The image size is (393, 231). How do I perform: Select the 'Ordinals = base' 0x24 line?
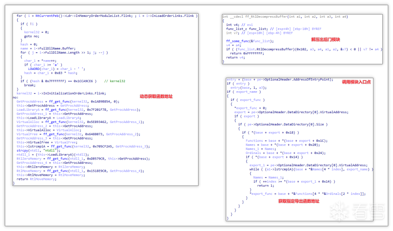[285, 153]
